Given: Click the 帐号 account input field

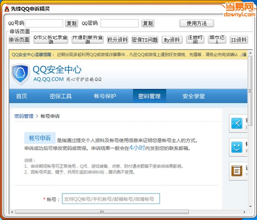Looking at the screenshot, I should tap(111, 199).
